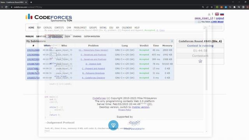Open problem D - Distinct Split

93,64
